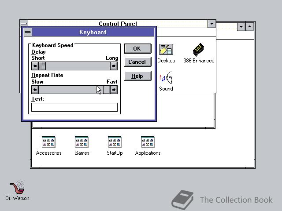Maximize the Program Manager window behind
The height and width of the screenshot is (211, 282).
250,27
